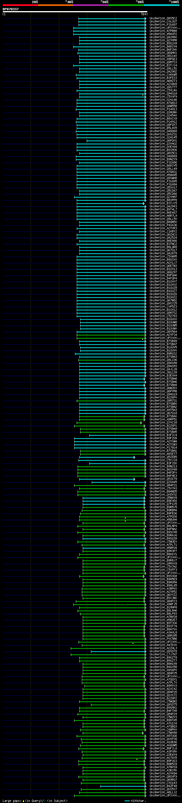Select hit label UniRef100_Q9LU36
This screenshot has width=182, height=803.
point(163,360)
